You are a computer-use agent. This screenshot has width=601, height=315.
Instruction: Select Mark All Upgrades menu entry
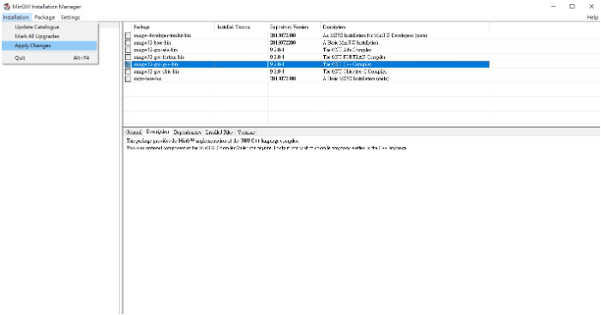(x=50, y=36)
